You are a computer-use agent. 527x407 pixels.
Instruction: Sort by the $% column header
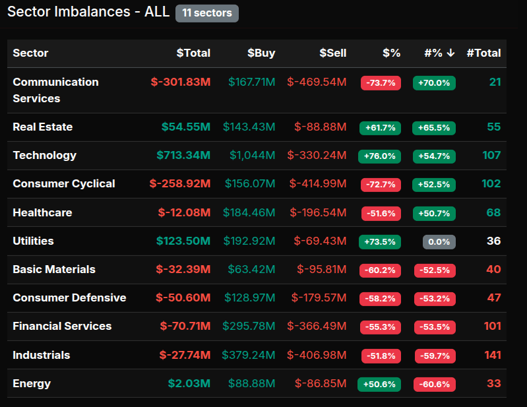[x=391, y=53]
